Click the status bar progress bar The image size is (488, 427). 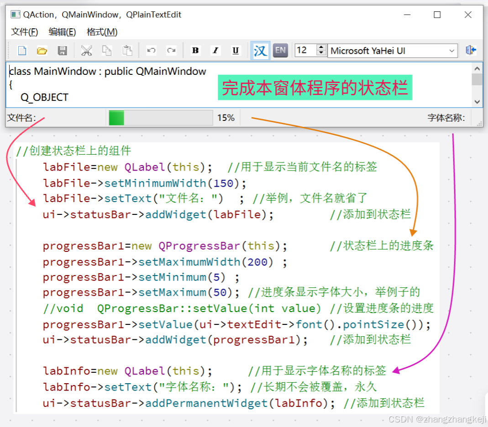161,118
